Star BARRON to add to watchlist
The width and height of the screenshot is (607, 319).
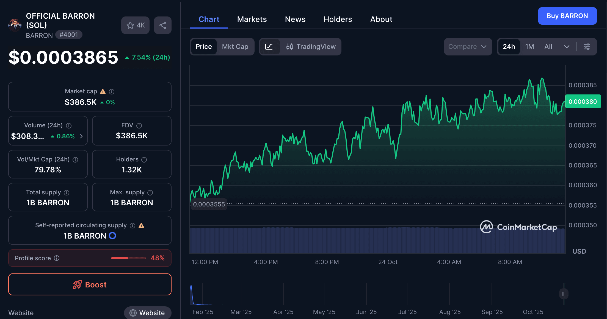[x=135, y=25]
